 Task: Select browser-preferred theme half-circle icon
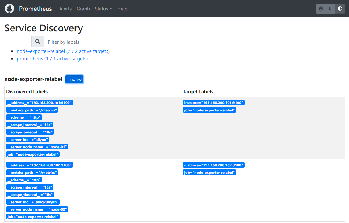tap(340, 9)
